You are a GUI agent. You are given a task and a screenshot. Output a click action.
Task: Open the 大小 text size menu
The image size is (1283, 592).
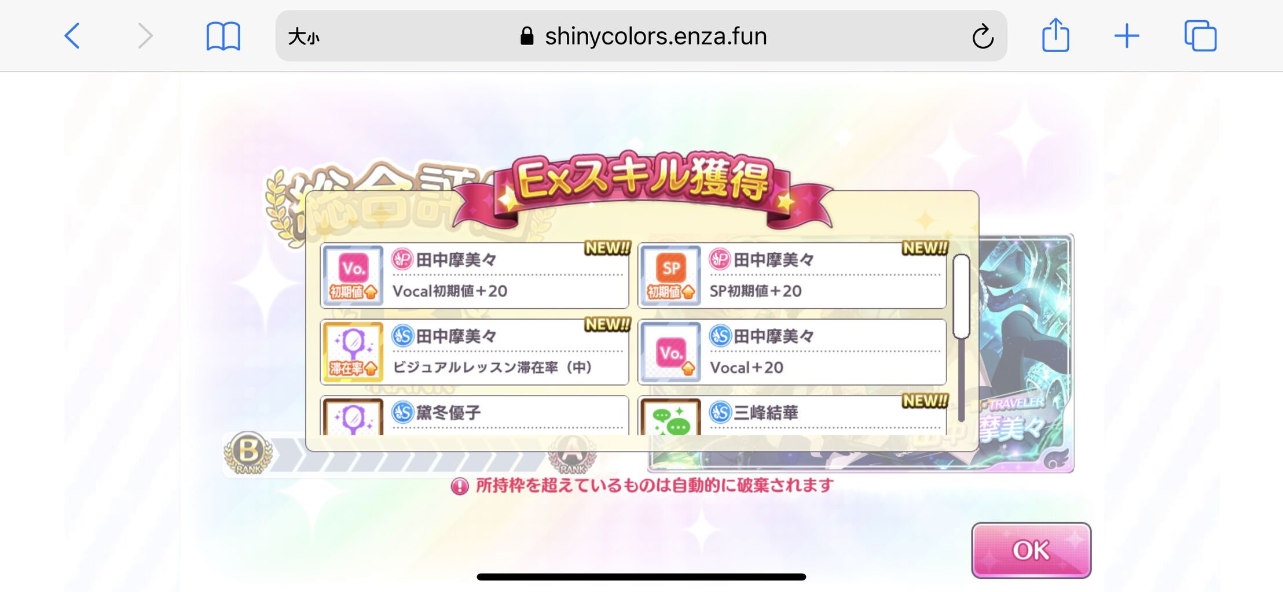point(304,37)
